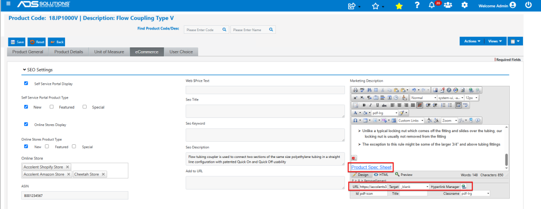Click the Reset button
The height and width of the screenshot is (209, 541).
click(37, 42)
